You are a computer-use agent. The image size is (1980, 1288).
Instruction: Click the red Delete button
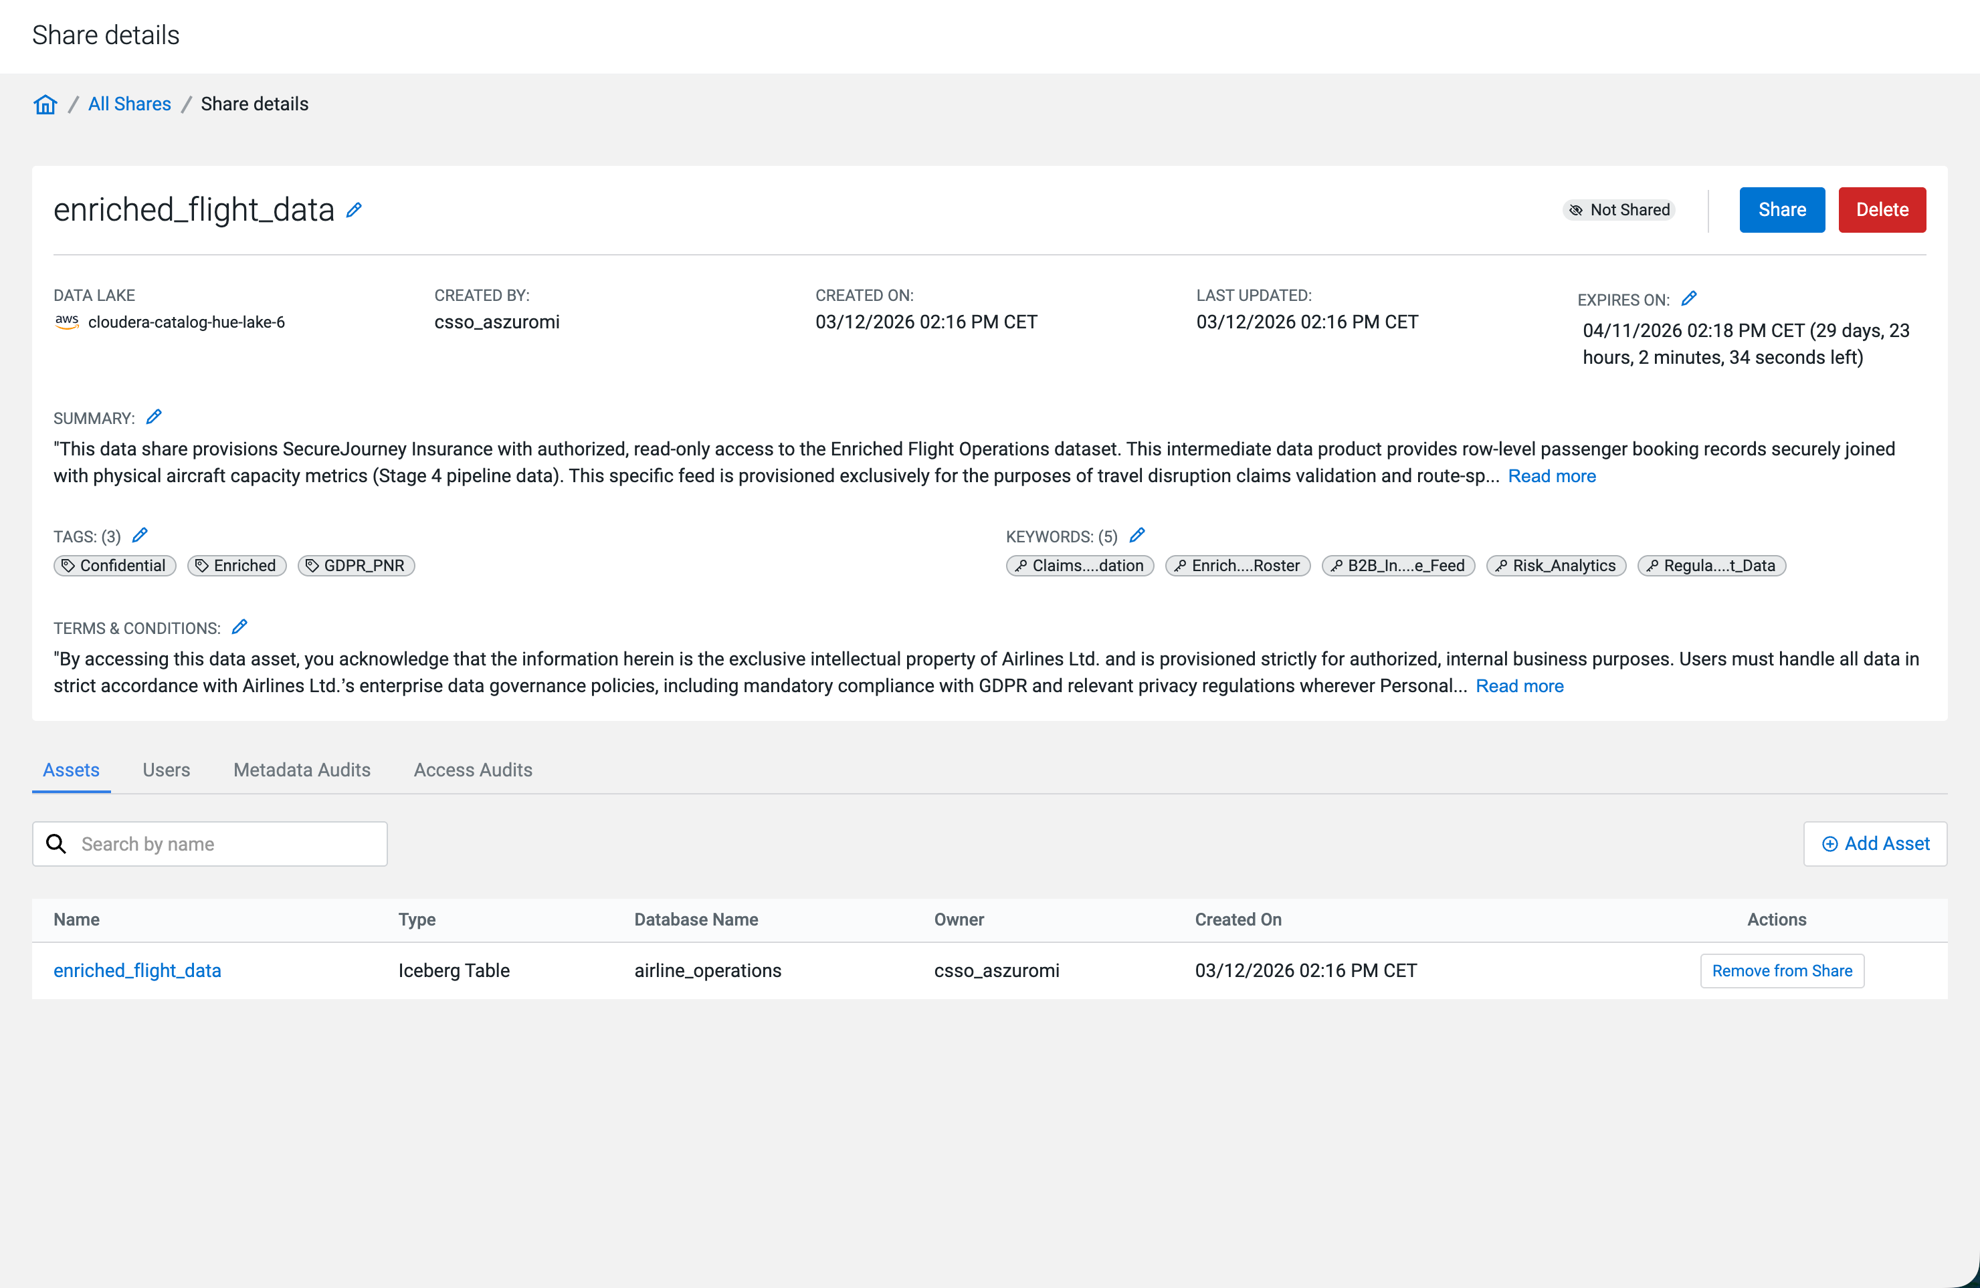point(1882,209)
